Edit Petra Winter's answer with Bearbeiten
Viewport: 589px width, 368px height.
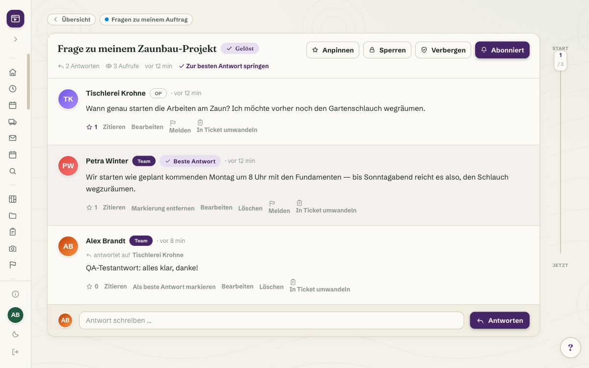[x=216, y=208]
